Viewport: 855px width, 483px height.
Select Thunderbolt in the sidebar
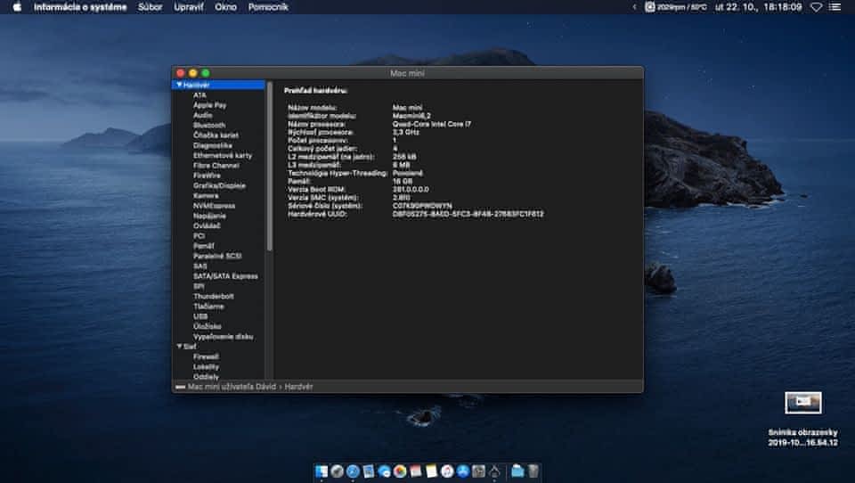point(214,296)
